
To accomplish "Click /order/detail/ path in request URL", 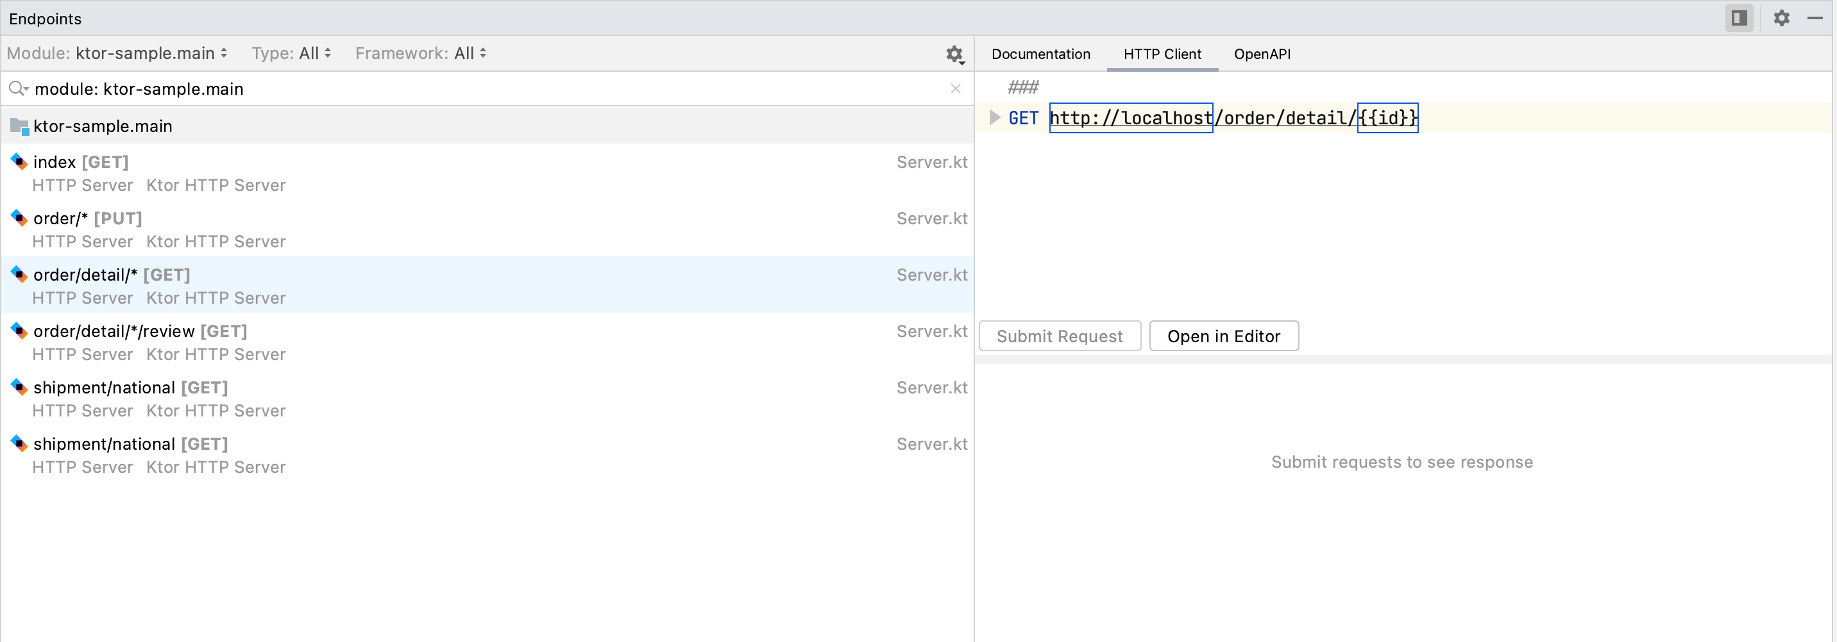I will [x=1285, y=119].
